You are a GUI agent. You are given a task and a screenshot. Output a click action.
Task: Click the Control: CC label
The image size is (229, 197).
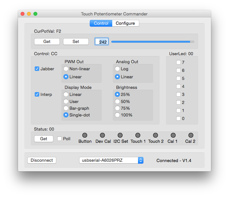coord(46,54)
